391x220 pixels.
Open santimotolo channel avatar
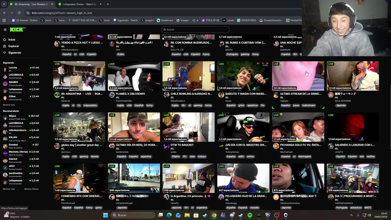tap(111, 146)
